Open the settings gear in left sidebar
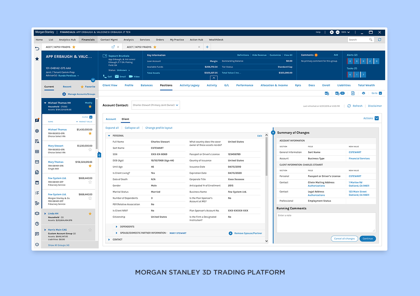The image size is (420, 296). [37, 131]
